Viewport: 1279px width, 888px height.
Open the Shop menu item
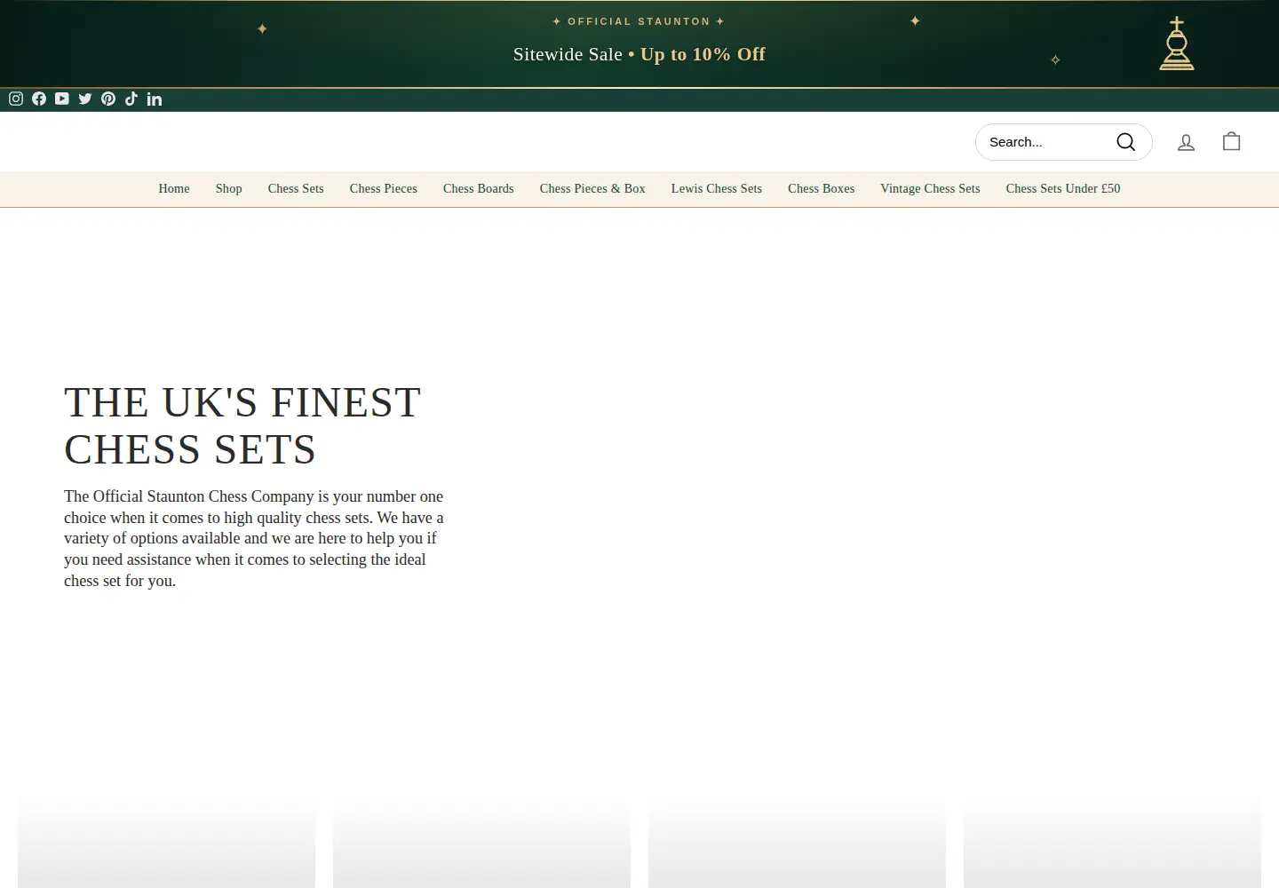229,189
